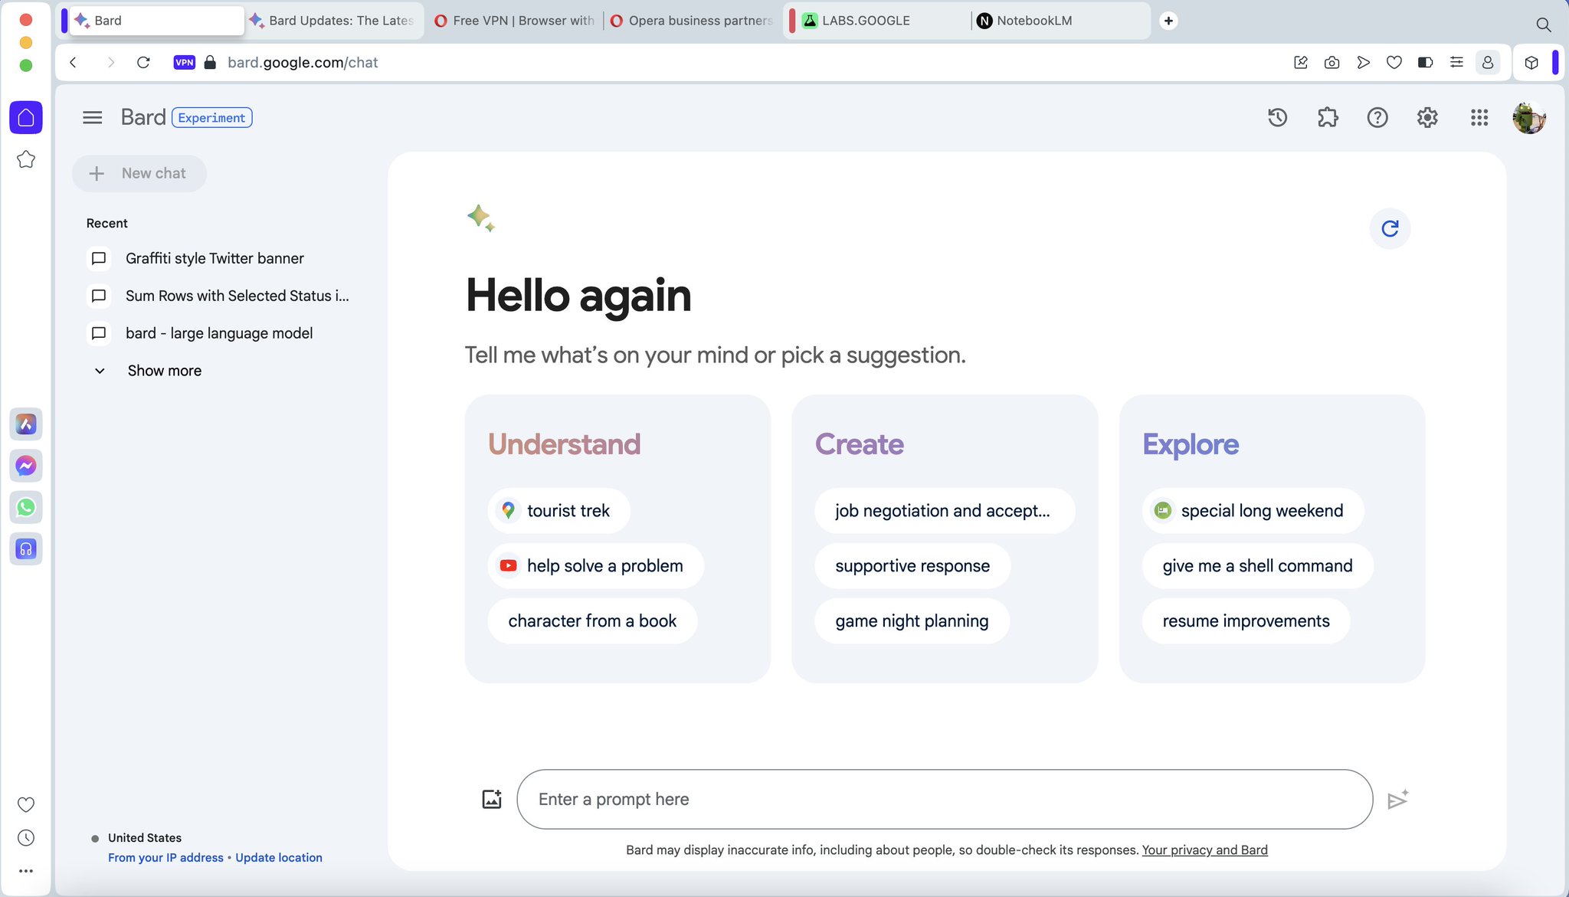Open the Opera profile person icon

tap(1488, 63)
